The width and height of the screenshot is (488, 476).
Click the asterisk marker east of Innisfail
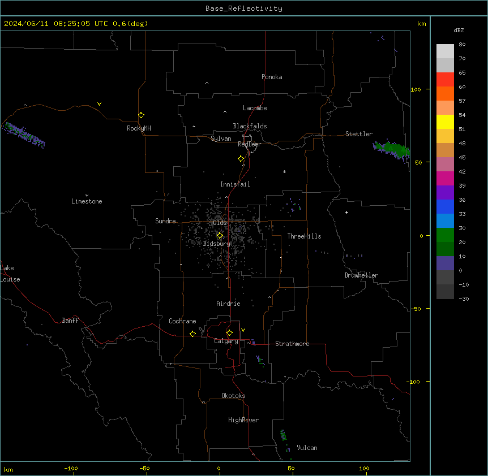[284, 171]
